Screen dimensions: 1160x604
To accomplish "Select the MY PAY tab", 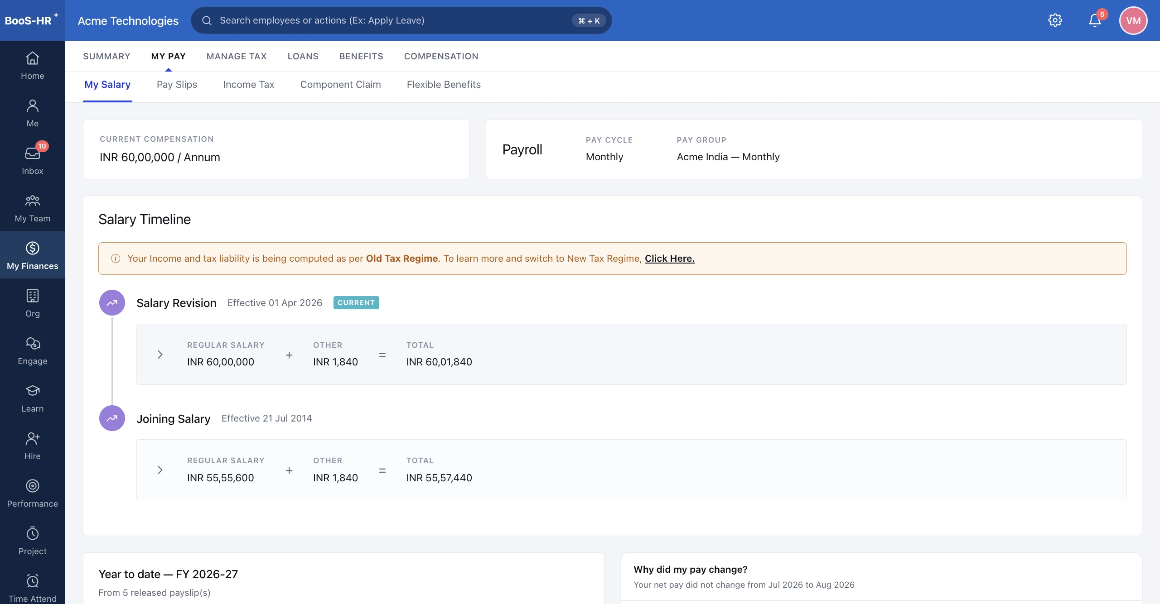I will pyautogui.click(x=169, y=56).
